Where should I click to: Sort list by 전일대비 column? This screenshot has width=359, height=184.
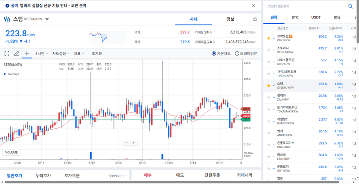pyautogui.click(x=335, y=28)
